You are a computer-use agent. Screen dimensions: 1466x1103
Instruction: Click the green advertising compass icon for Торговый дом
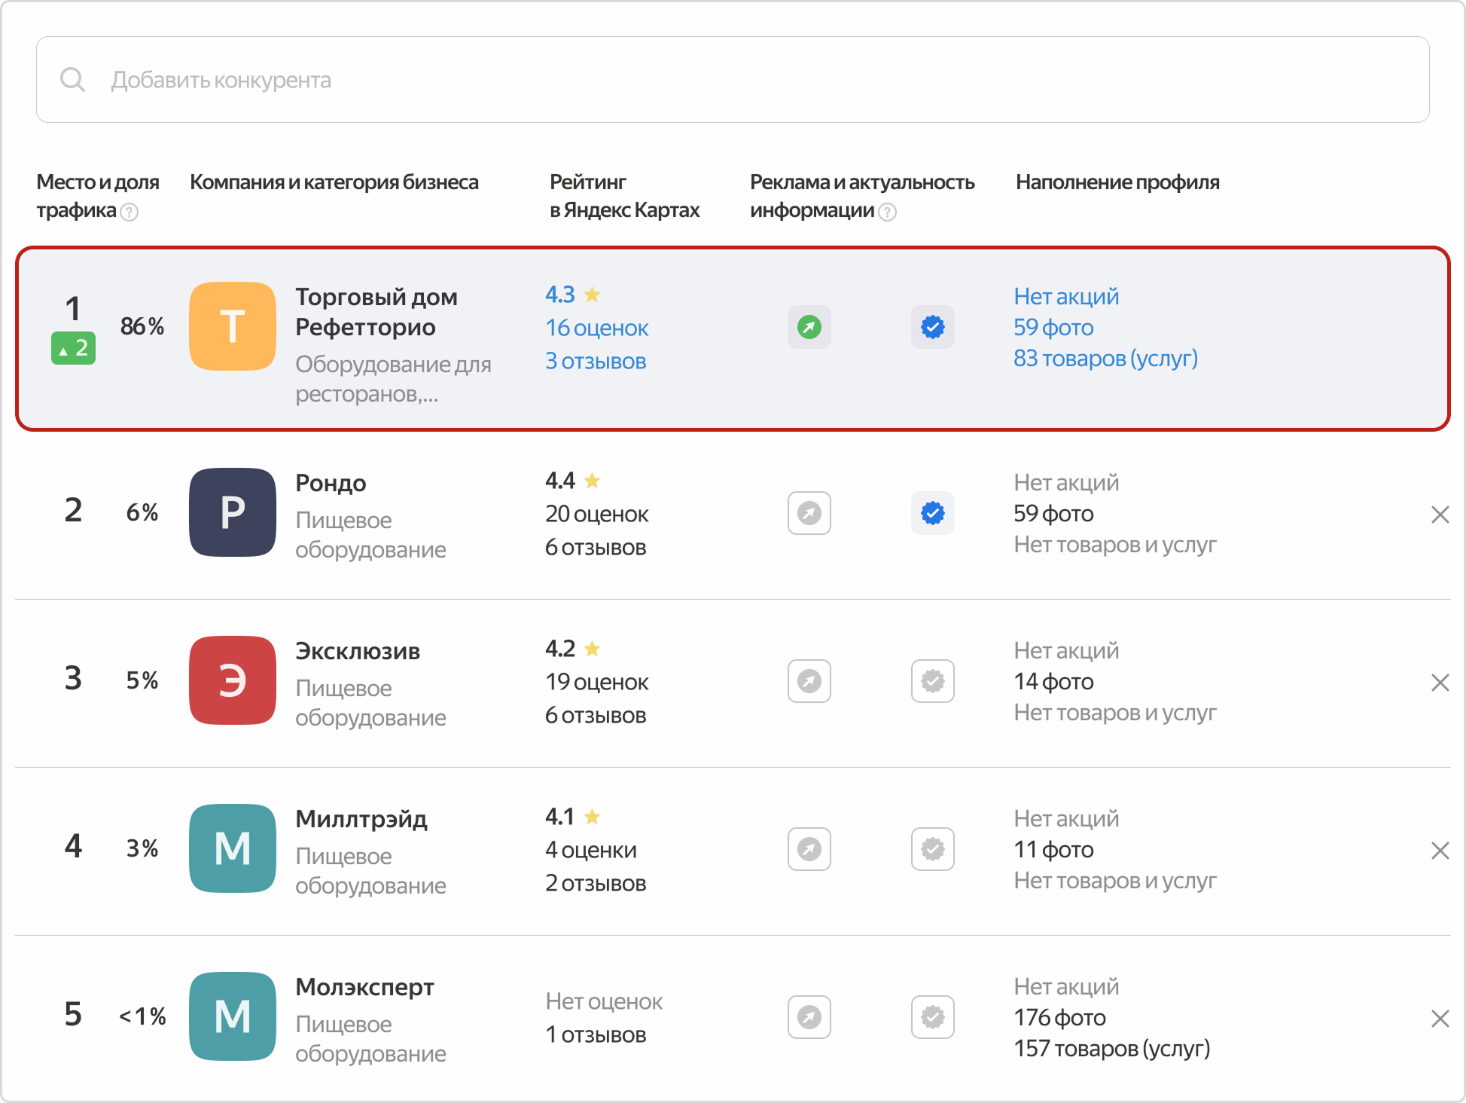(809, 327)
